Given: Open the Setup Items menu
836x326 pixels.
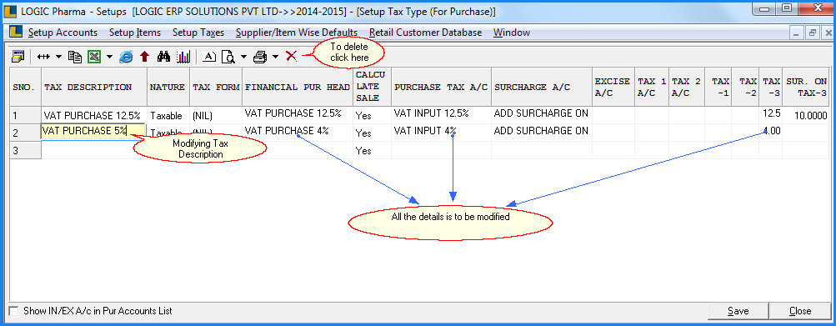Looking at the screenshot, I should click(x=135, y=33).
